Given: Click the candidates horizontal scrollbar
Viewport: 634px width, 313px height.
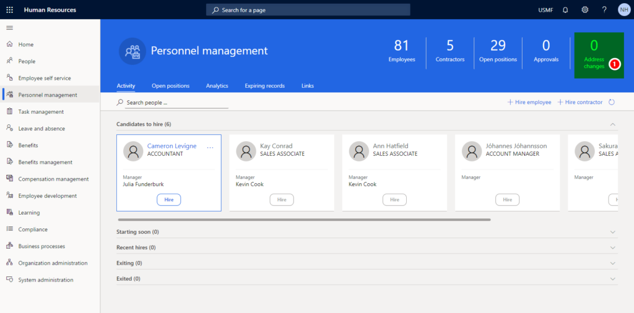Looking at the screenshot, I should coord(305,220).
